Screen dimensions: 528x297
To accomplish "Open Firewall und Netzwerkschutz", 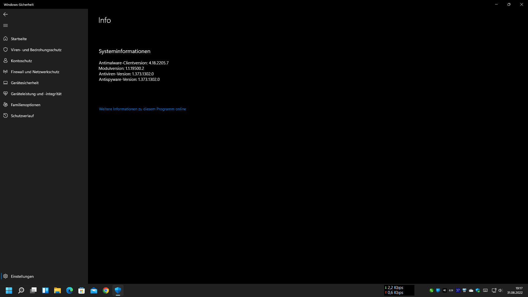I will (x=44, y=72).
